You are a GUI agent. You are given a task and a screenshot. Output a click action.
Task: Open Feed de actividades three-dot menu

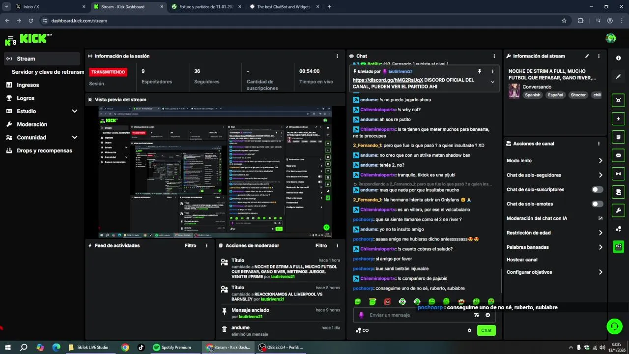click(206, 245)
